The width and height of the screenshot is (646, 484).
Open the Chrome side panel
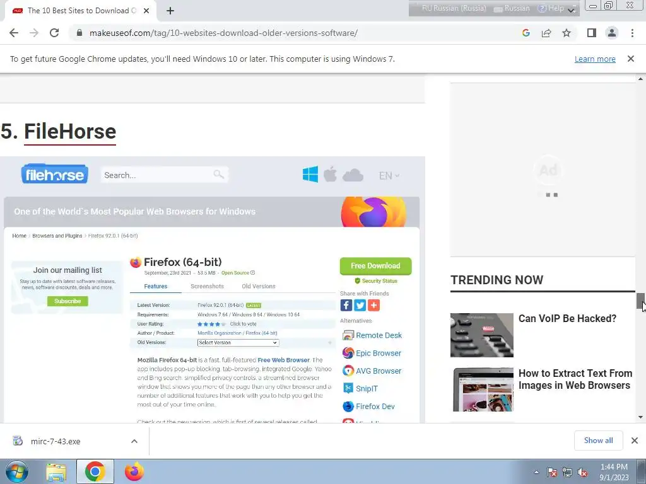(592, 33)
